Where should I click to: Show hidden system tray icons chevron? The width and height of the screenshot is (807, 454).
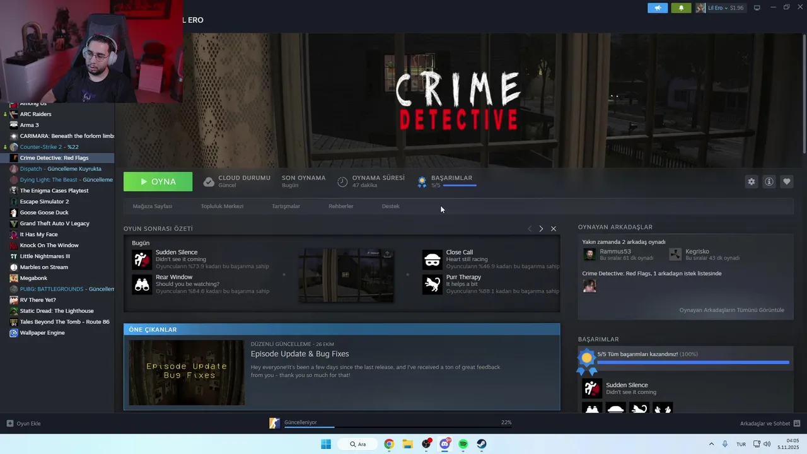712,444
